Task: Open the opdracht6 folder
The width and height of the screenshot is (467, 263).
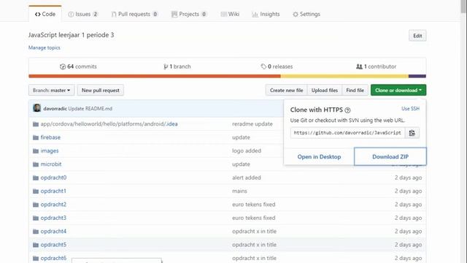Action: coord(53,258)
